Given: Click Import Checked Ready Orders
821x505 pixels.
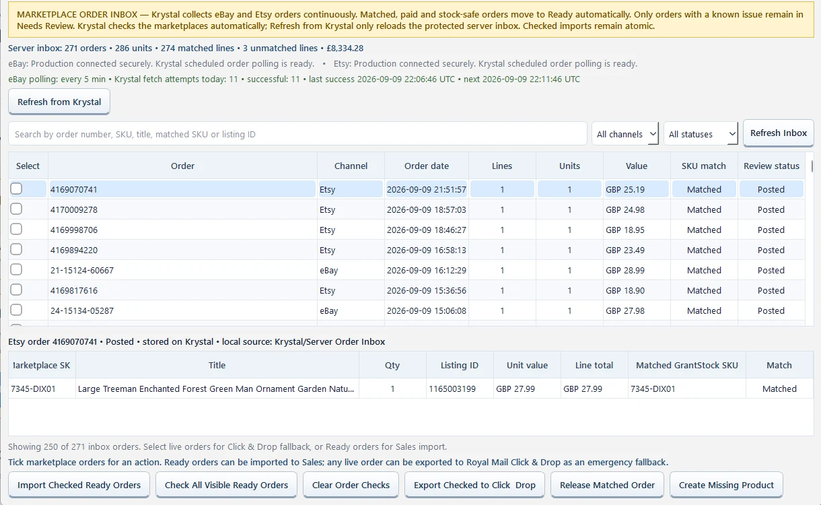Looking at the screenshot, I should pyautogui.click(x=79, y=485).
